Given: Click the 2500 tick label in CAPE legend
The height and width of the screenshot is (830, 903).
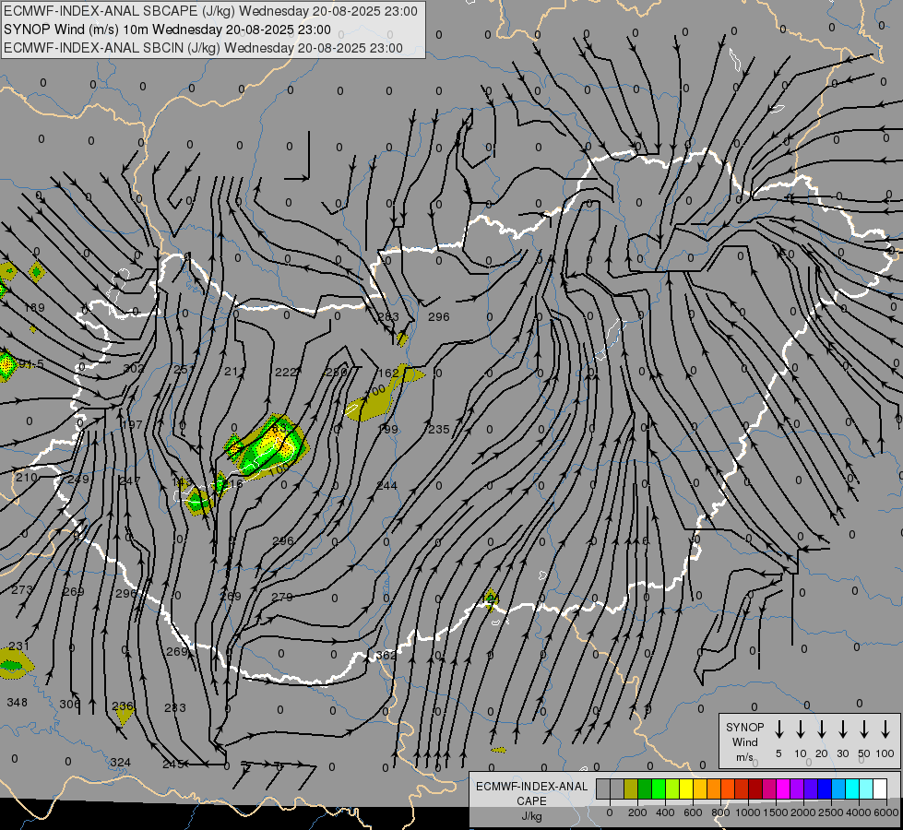Looking at the screenshot, I should coord(831,812).
